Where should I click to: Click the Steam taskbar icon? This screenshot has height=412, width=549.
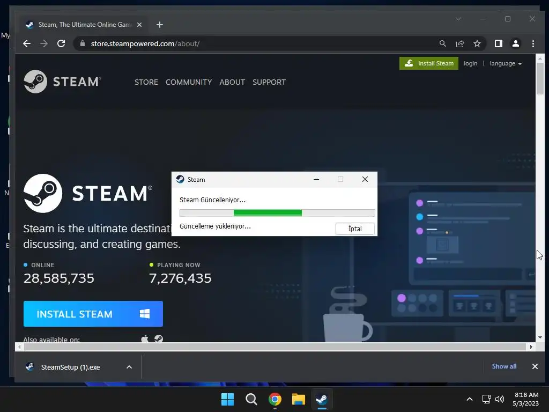pos(322,399)
